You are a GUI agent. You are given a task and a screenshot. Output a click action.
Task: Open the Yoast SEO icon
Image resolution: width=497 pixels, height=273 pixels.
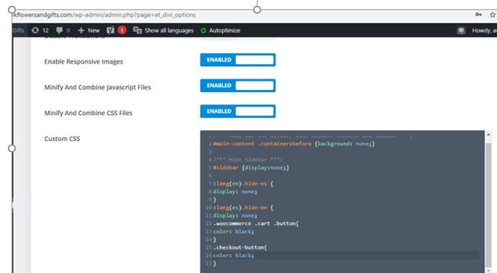click(x=111, y=30)
